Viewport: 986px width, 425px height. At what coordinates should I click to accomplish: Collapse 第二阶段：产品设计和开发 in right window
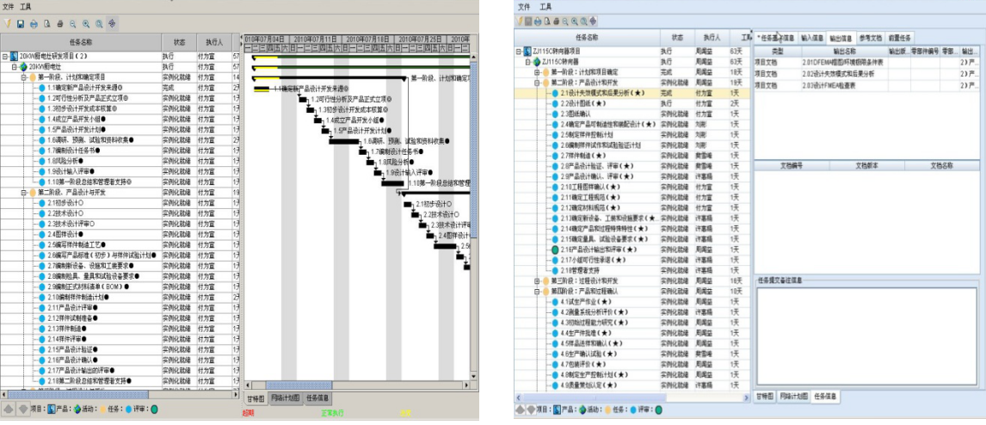pyautogui.click(x=538, y=83)
